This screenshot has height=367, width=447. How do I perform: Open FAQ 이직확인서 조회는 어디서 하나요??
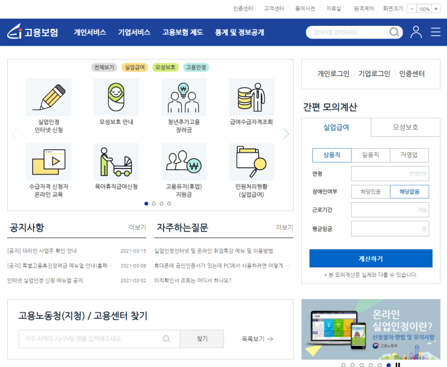193,280
